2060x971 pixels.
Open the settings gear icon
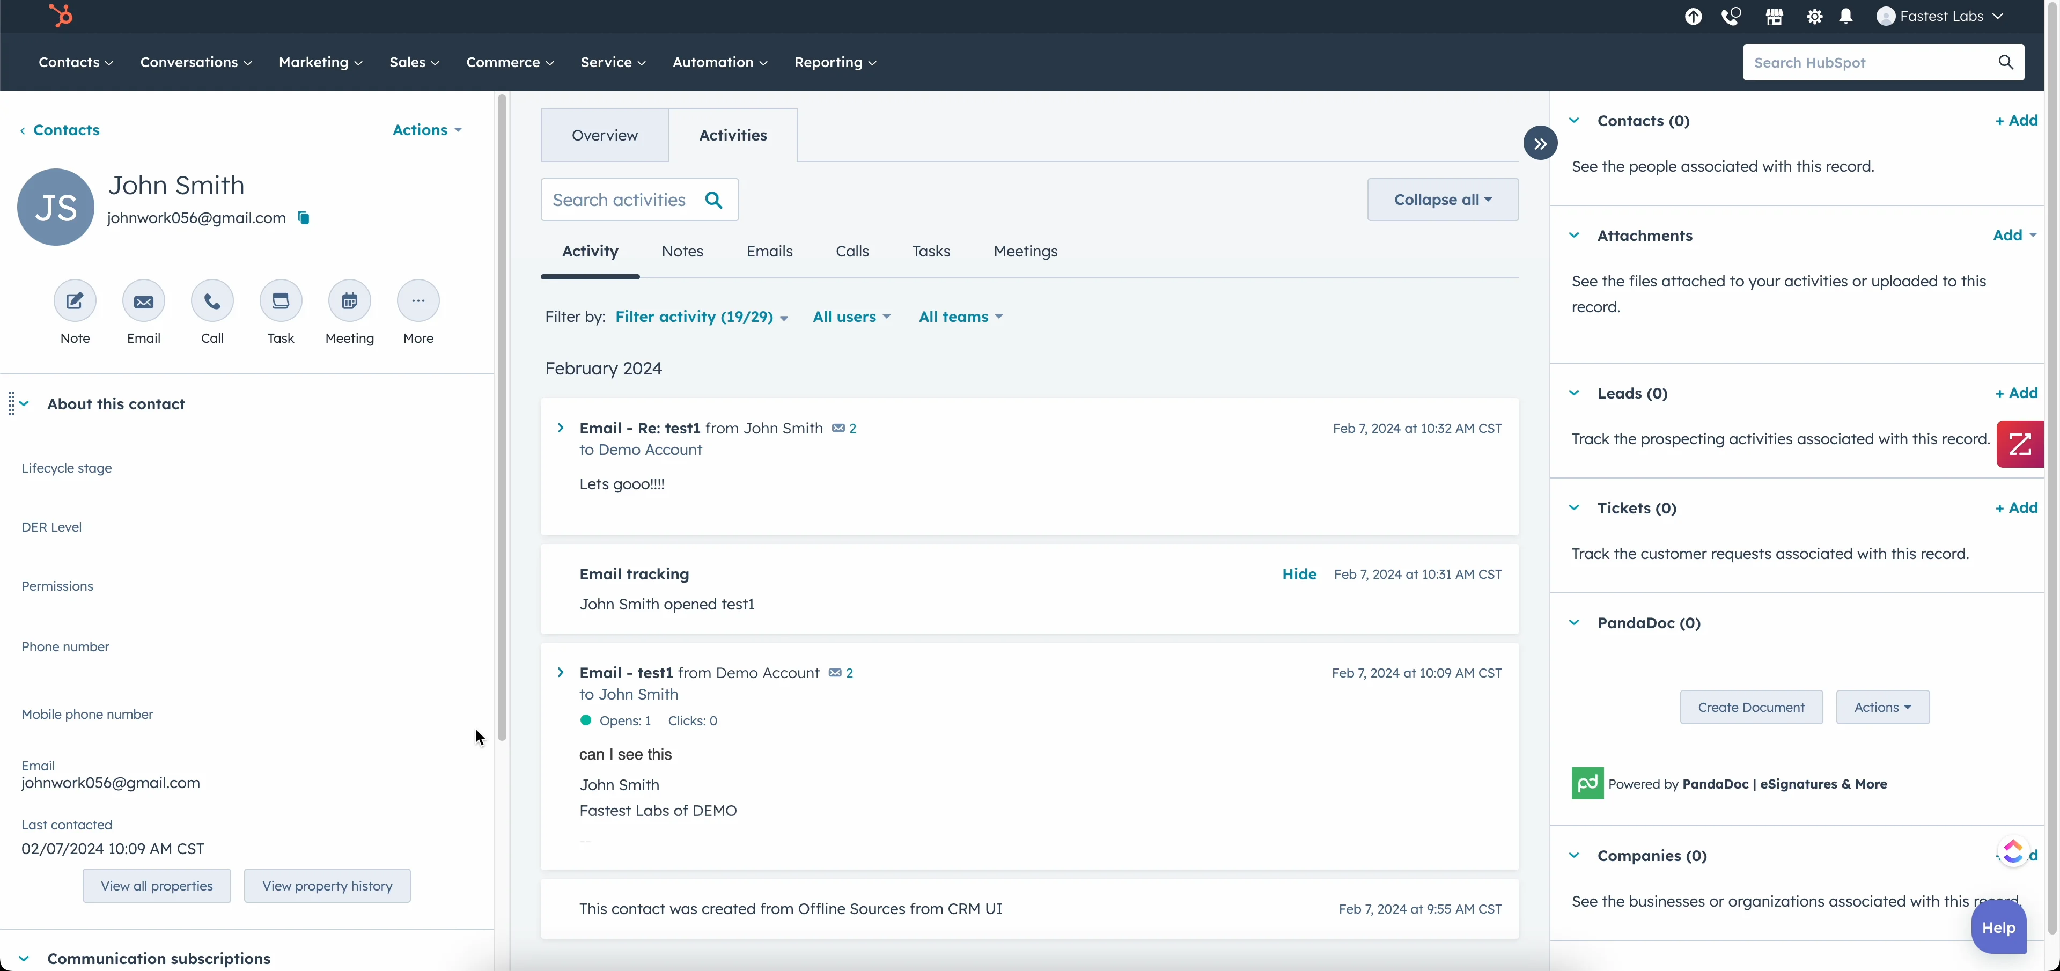click(1814, 16)
